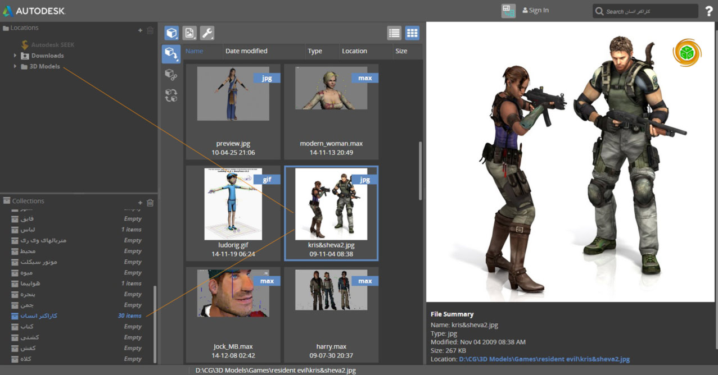Add a new location with the plus icon
The height and width of the screenshot is (375, 718).
click(x=140, y=30)
